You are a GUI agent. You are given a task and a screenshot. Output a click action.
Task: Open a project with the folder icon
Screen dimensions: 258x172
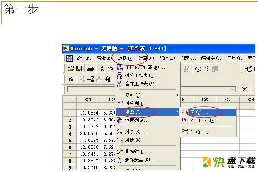pos(71,69)
